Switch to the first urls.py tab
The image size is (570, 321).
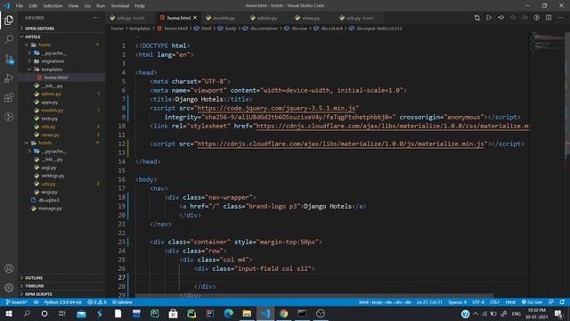(131, 18)
